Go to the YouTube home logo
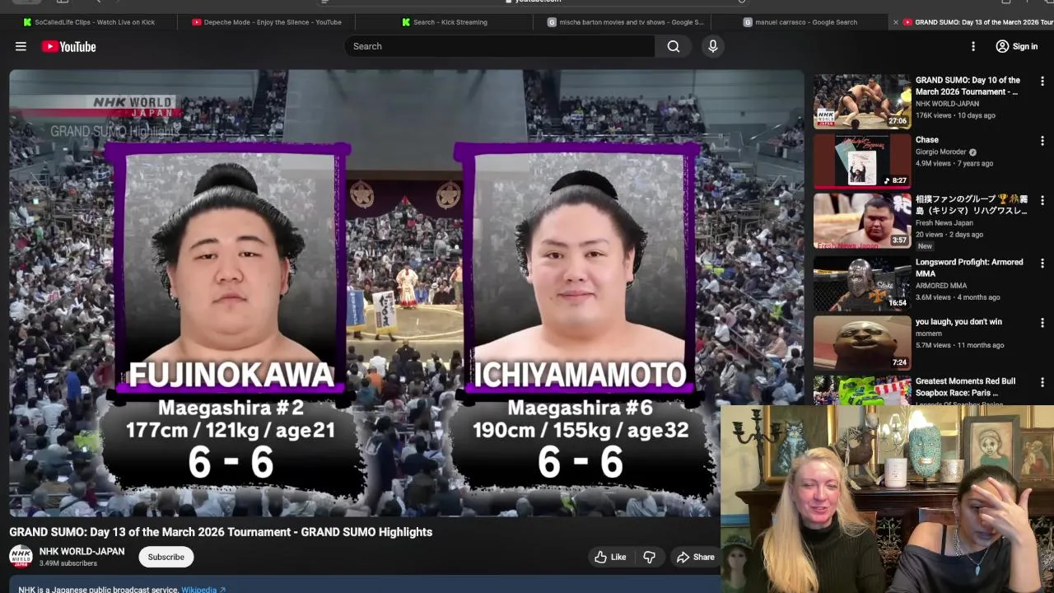Screen dimensions: 1054x593 (68, 47)
